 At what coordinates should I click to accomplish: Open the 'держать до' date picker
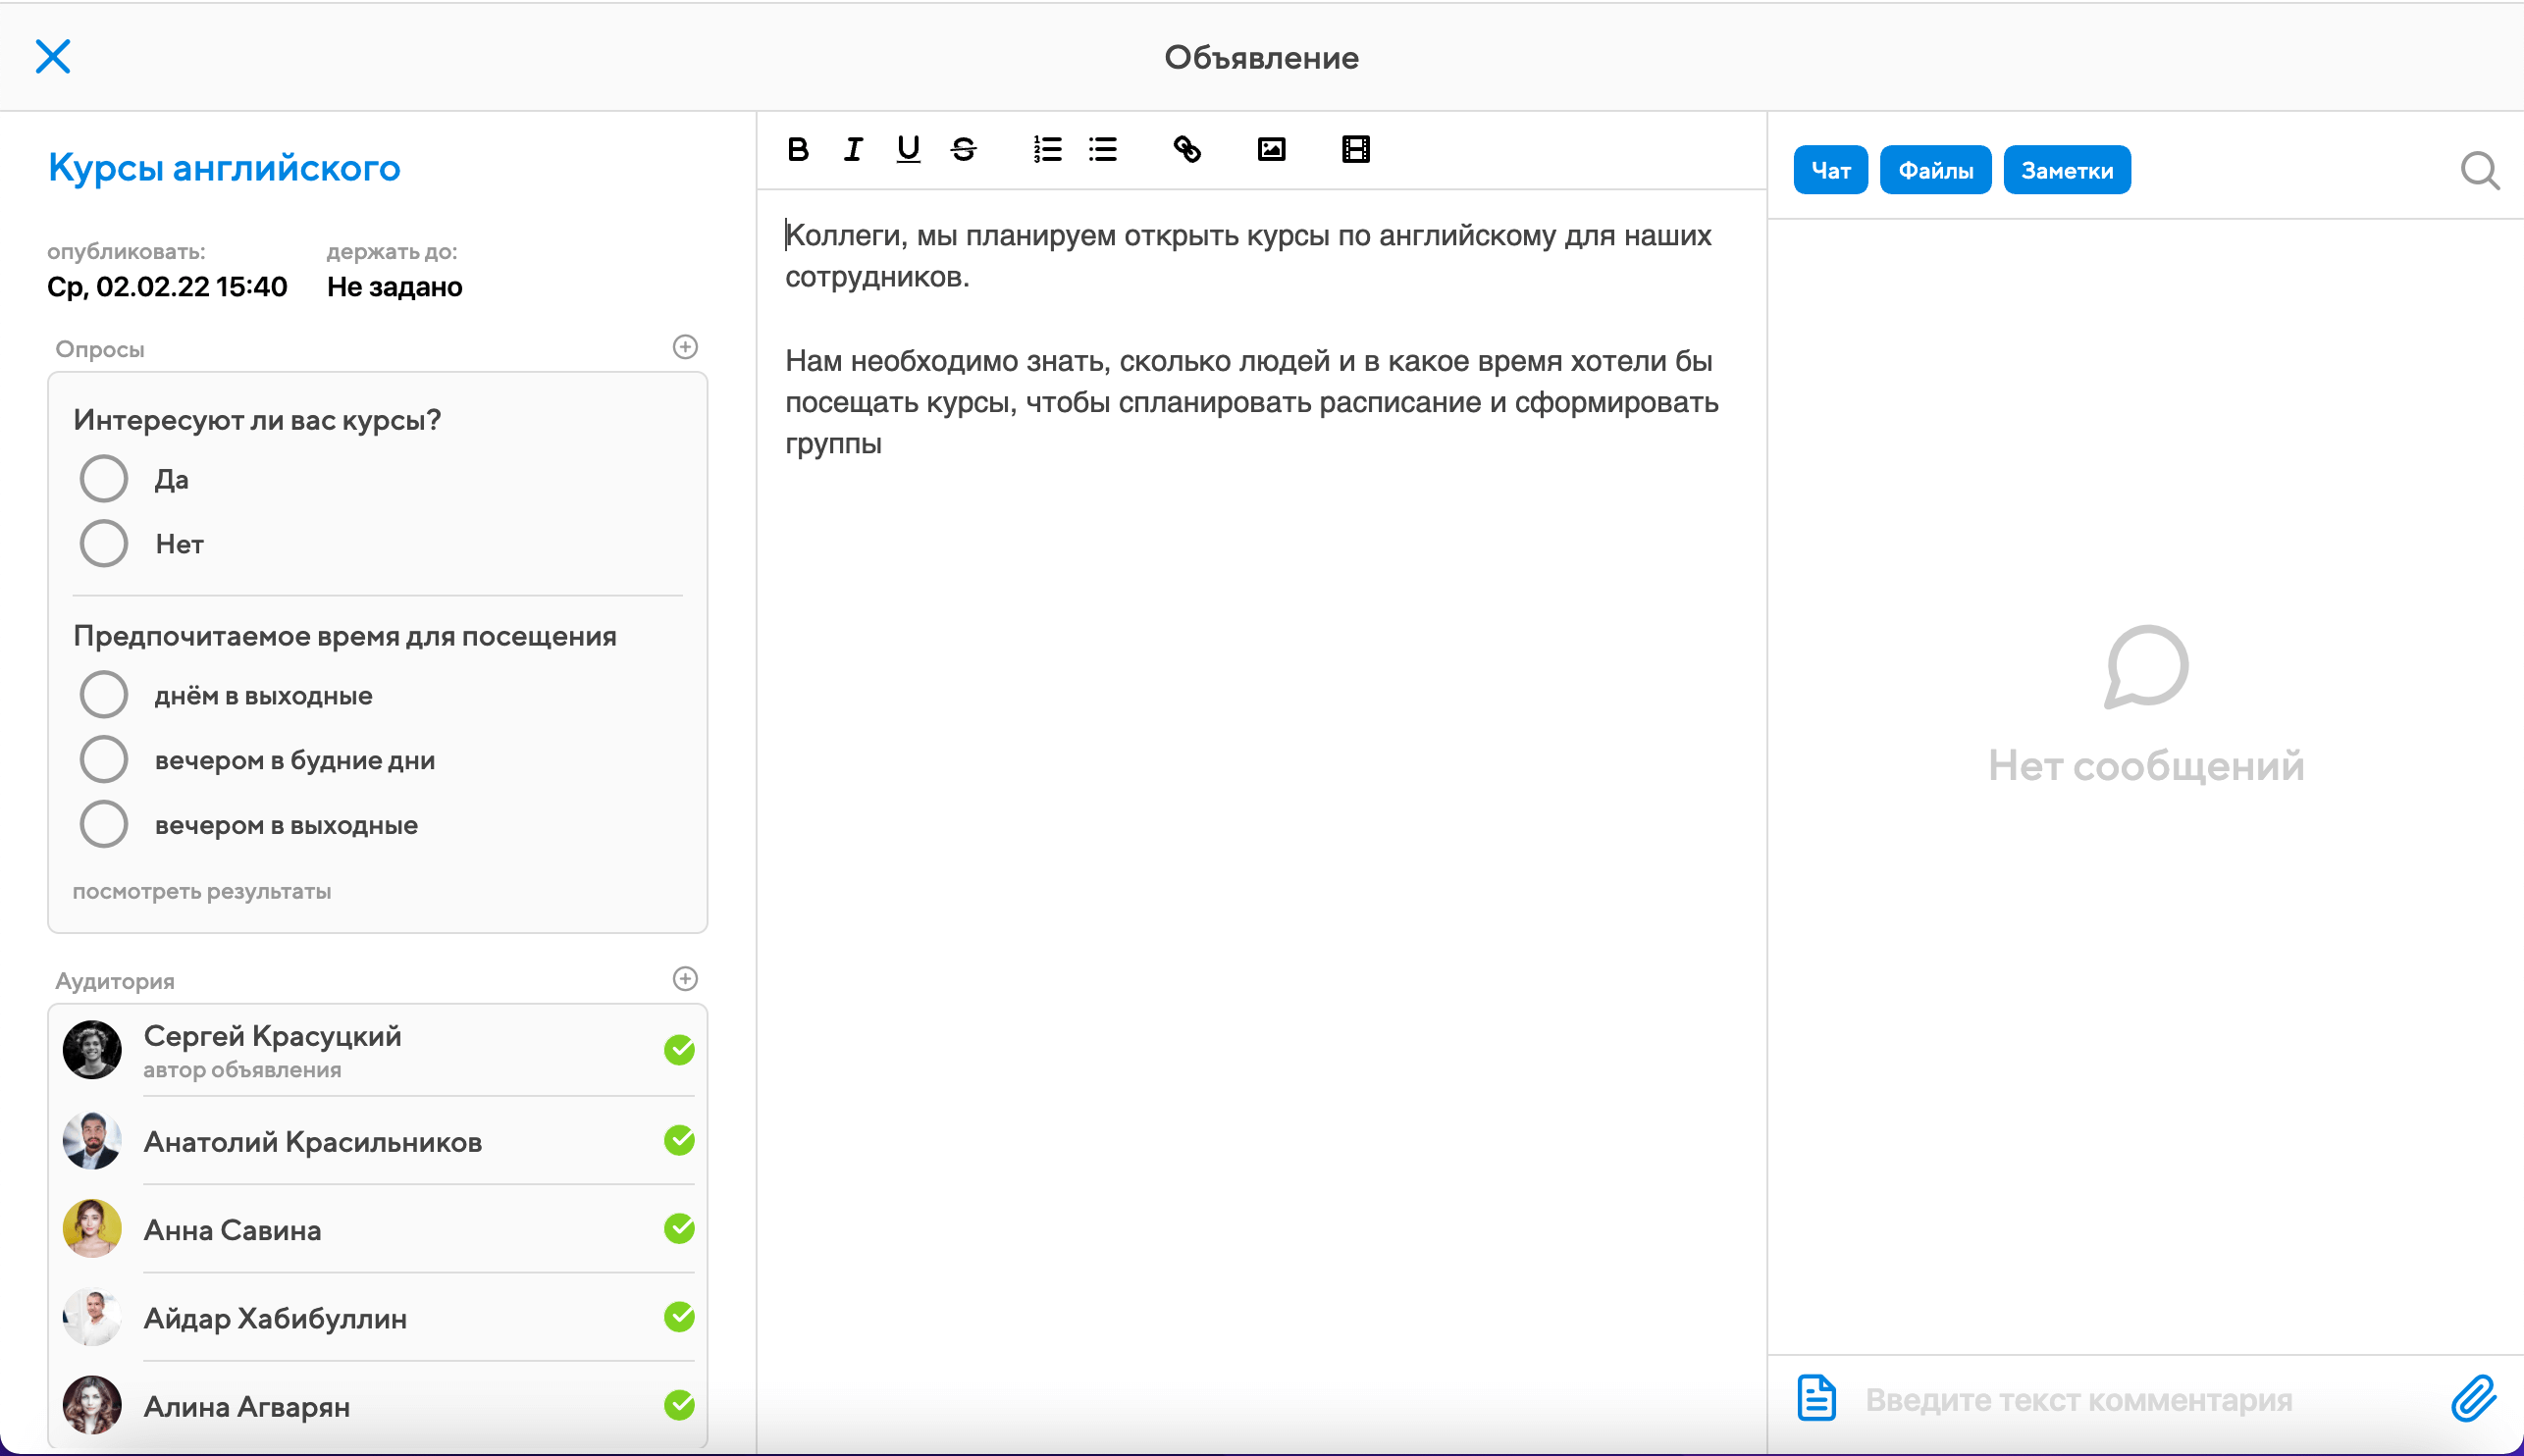[394, 287]
